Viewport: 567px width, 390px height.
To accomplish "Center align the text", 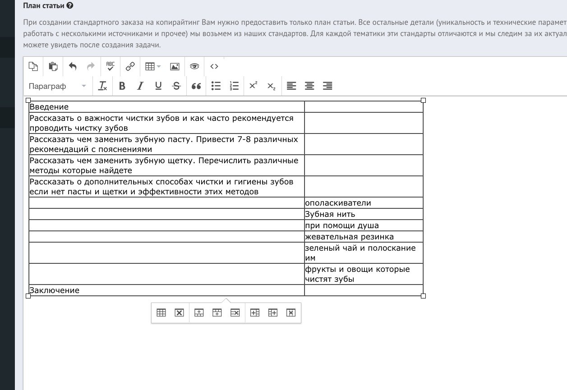I will coord(309,86).
